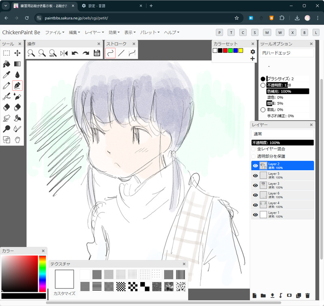
Task: Redo the last undone action
Action: [86, 53]
